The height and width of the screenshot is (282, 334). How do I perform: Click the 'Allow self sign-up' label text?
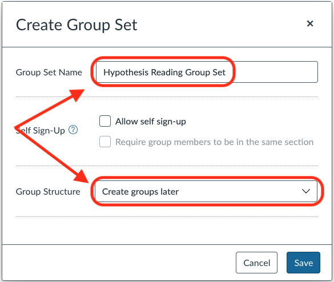click(151, 122)
